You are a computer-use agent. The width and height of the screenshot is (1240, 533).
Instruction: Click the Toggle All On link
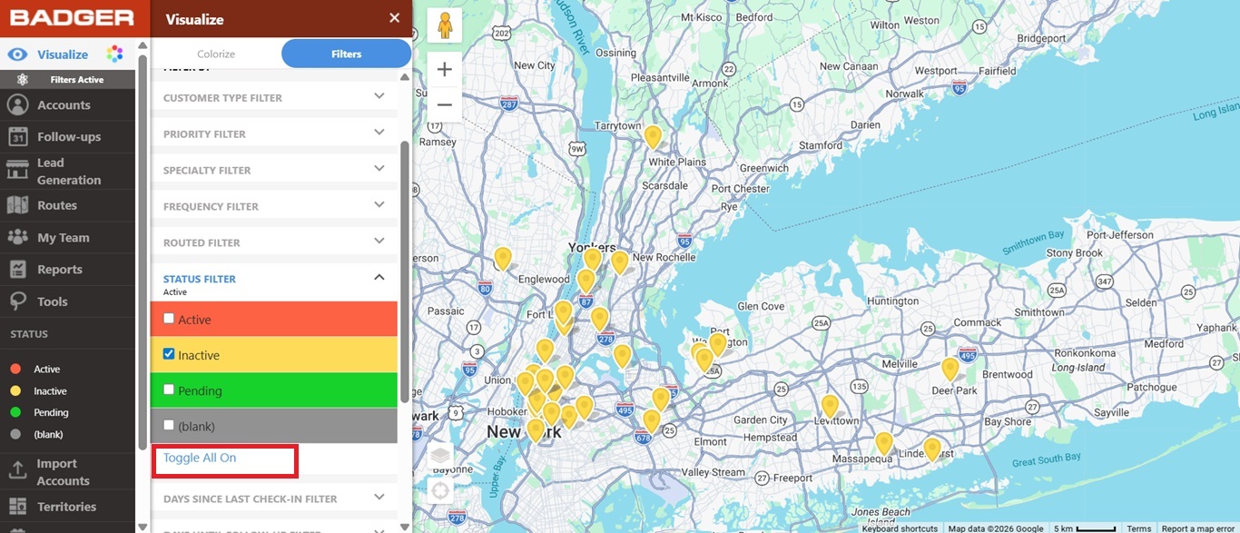[200, 459]
